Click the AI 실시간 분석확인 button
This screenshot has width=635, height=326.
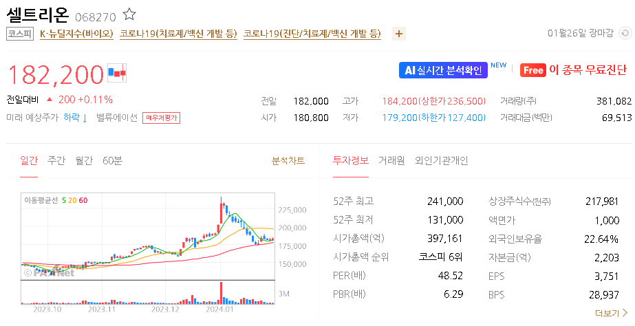[443, 70]
